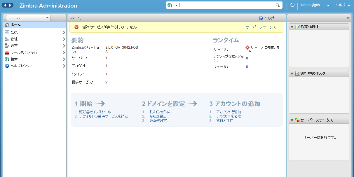Expand the ヘルプセンター chevron
This screenshot has height=177, width=354.
pos(64,66)
